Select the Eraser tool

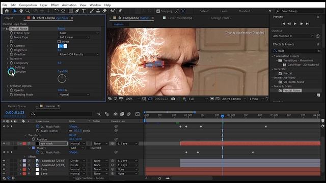point(104,11)
